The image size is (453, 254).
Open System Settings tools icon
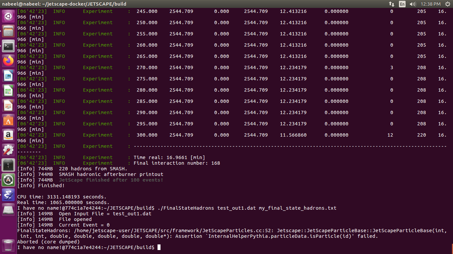click(8, 149)
